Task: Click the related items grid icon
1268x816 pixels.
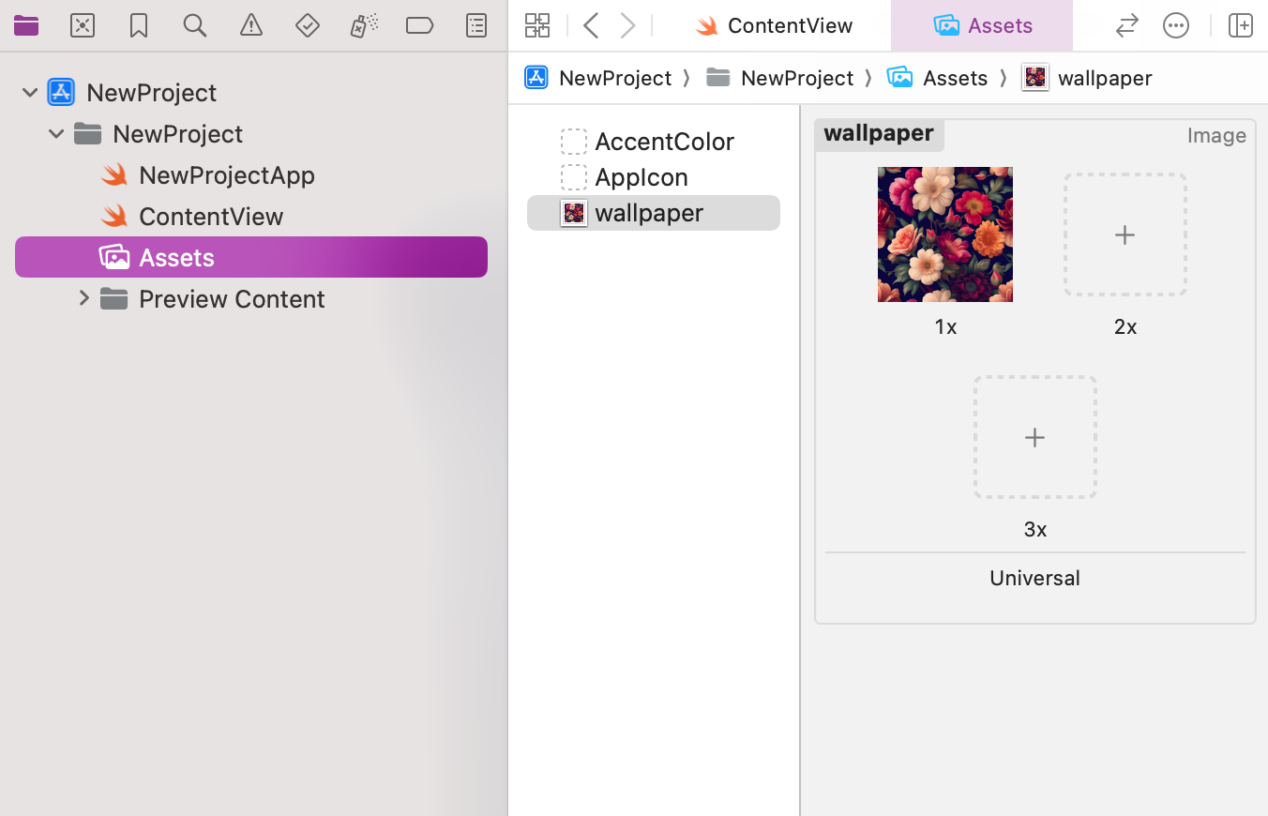Action: [x=537, y=25]
